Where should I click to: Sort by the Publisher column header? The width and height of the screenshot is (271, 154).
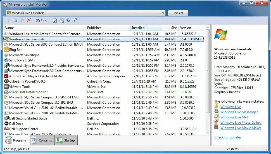pos(108,28)
